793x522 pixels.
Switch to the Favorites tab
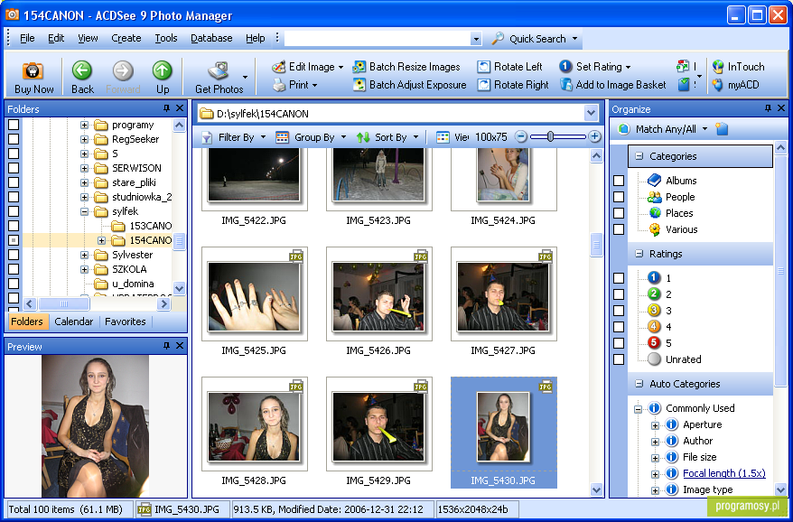click(126, 322)
